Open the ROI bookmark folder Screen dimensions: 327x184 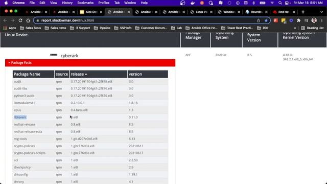click(x=262, y=28)
